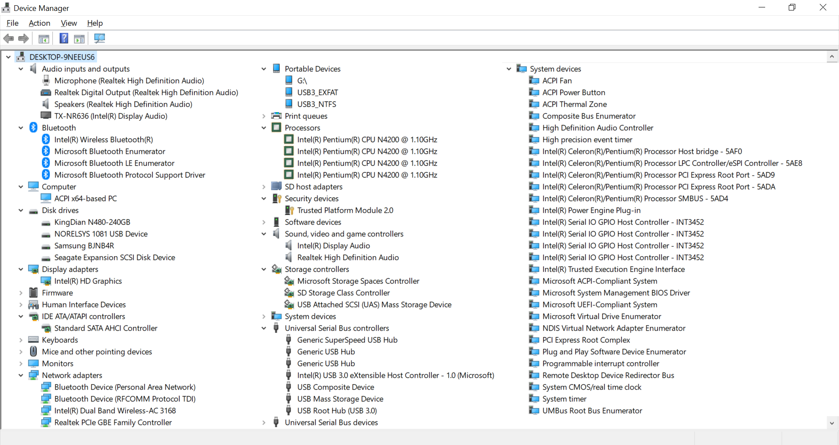Image resolution: width=839 pixels, height=445 pixels.
Task: Collapse the System devices category in the right column
Action: pyautogui.click(x=509, y=69)
